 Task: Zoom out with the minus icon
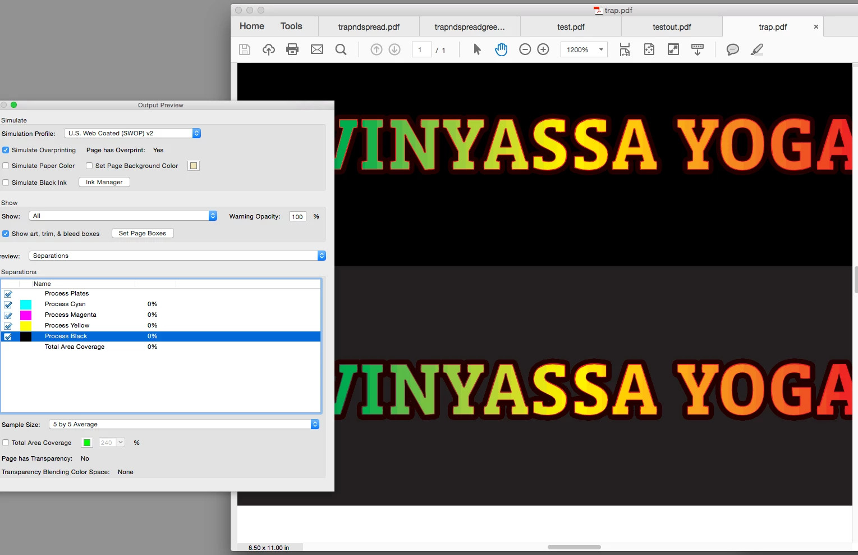tap(525, 49)
